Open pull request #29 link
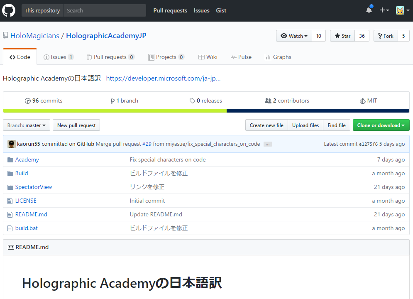Viewport: 413px width, 299px height. tap(147, 144)
